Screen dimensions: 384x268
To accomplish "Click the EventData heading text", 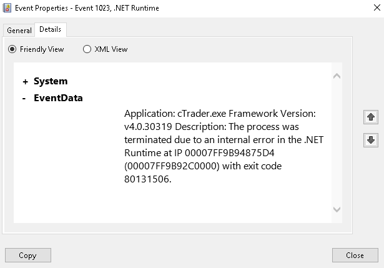I will [58, 98].
